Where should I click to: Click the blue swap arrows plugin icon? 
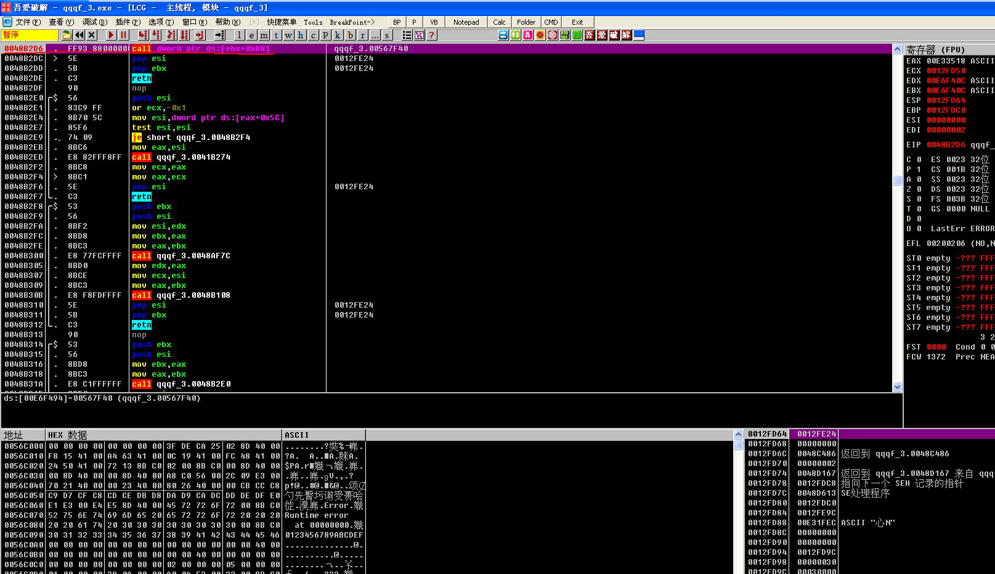click(x=503, y=35)
